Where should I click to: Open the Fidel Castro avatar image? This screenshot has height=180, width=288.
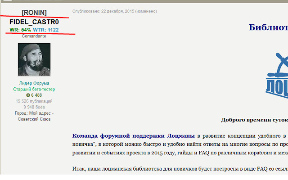point(34,59)
